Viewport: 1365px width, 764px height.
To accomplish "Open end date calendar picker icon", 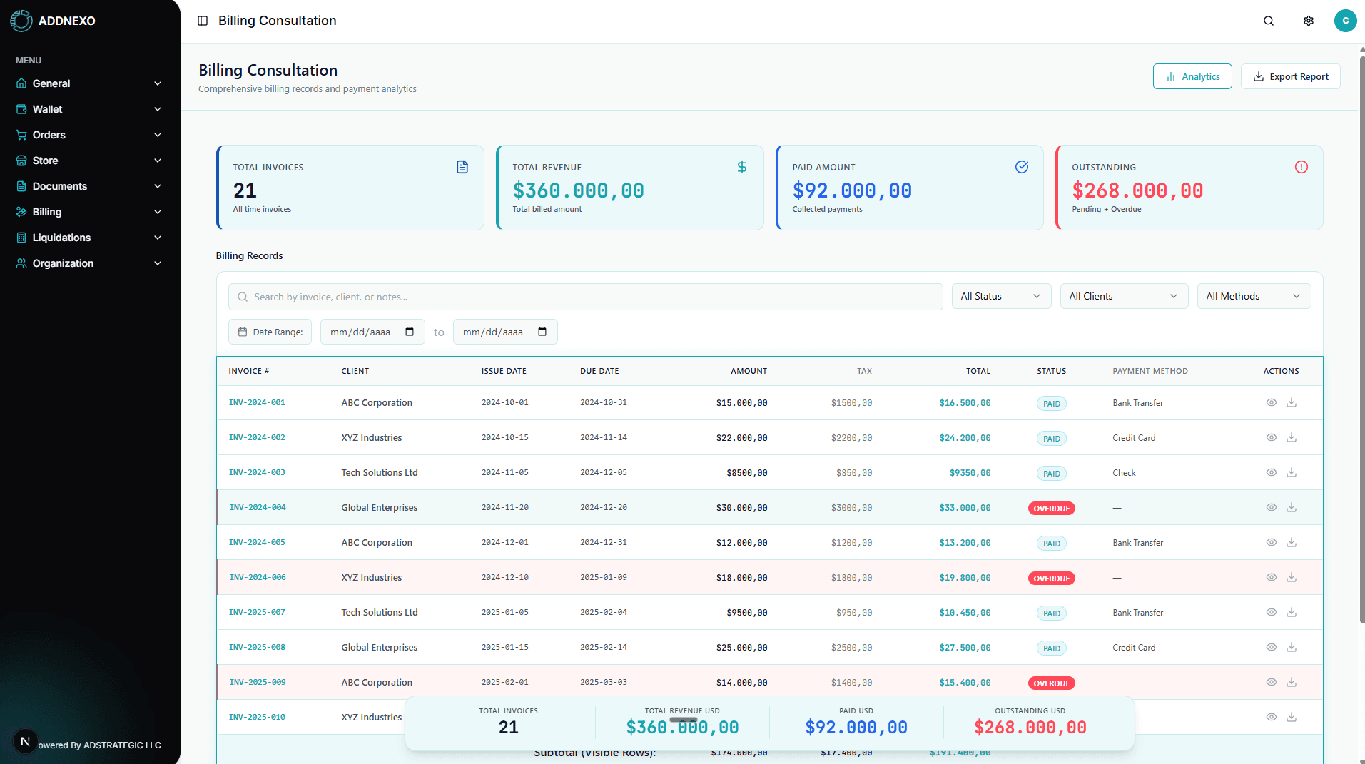I will click(x=542, y=332).
